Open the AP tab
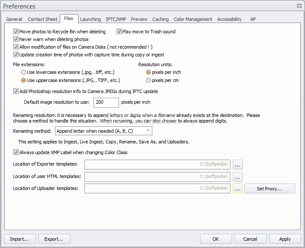305x248 pixels. pyautogui.click(x=253, y=19)
